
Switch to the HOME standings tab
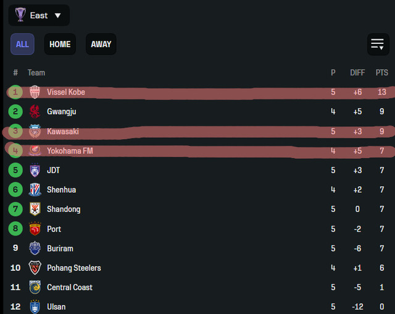click(60, 44)
